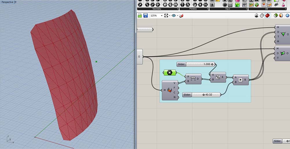Click the F output of Deconstruct Mesh
This screenshot has height=149, width=290.
pyautogui.click(x=175, y=88)
